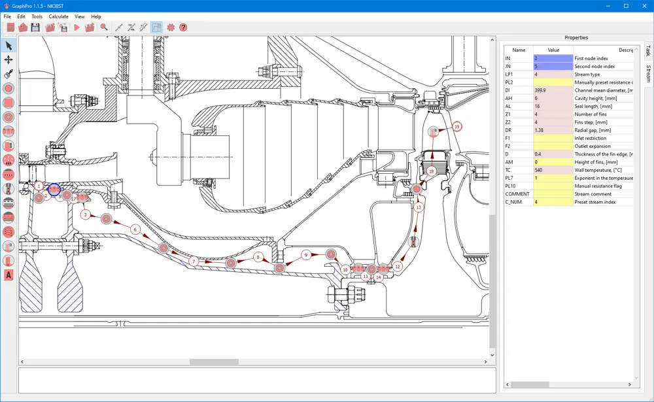The image size is (654, 402).
Task: Select the solid circle node tool
Action: tap(9, 88)
